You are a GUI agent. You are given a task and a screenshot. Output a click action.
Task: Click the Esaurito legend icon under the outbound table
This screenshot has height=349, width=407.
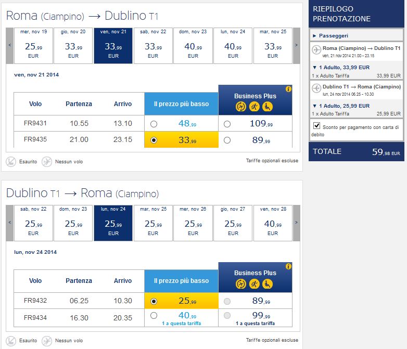[11, 161]
